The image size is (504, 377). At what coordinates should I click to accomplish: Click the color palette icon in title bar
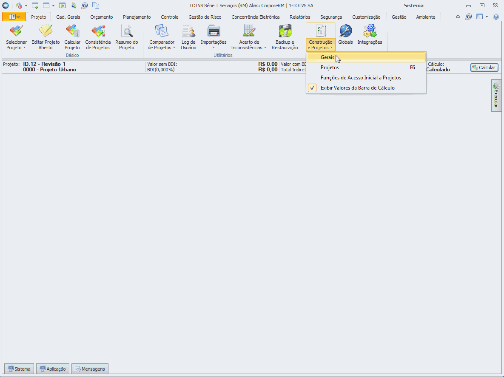click(74, 6)
